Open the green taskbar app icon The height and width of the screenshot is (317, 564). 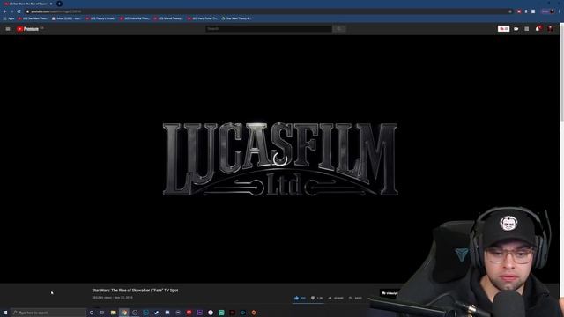[x=221, y=313]
